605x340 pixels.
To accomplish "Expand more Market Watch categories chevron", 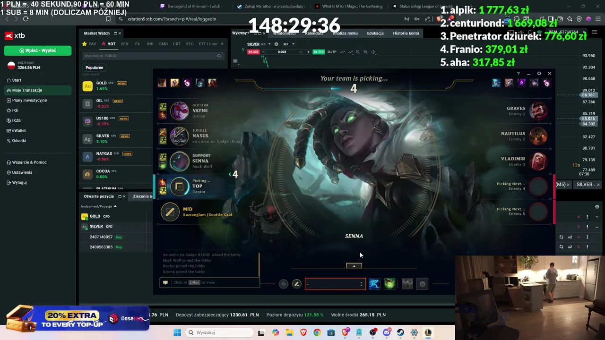I will (222, 44).
